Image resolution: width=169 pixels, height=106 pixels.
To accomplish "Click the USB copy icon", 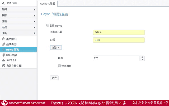I will tap(3, 55).
